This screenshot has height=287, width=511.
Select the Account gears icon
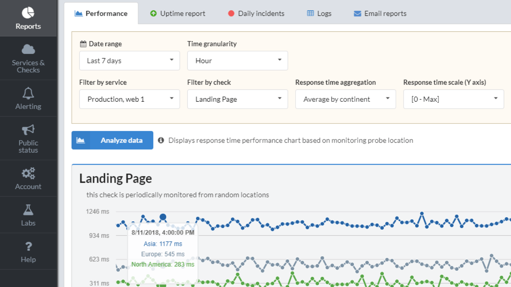click(28, 173)
